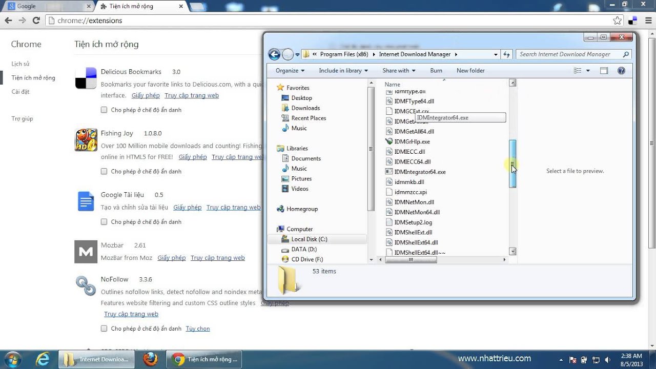The image size is (656, 369).
Task: Click the file list vertical scrollbar thumb
Action: coord(512,164)
